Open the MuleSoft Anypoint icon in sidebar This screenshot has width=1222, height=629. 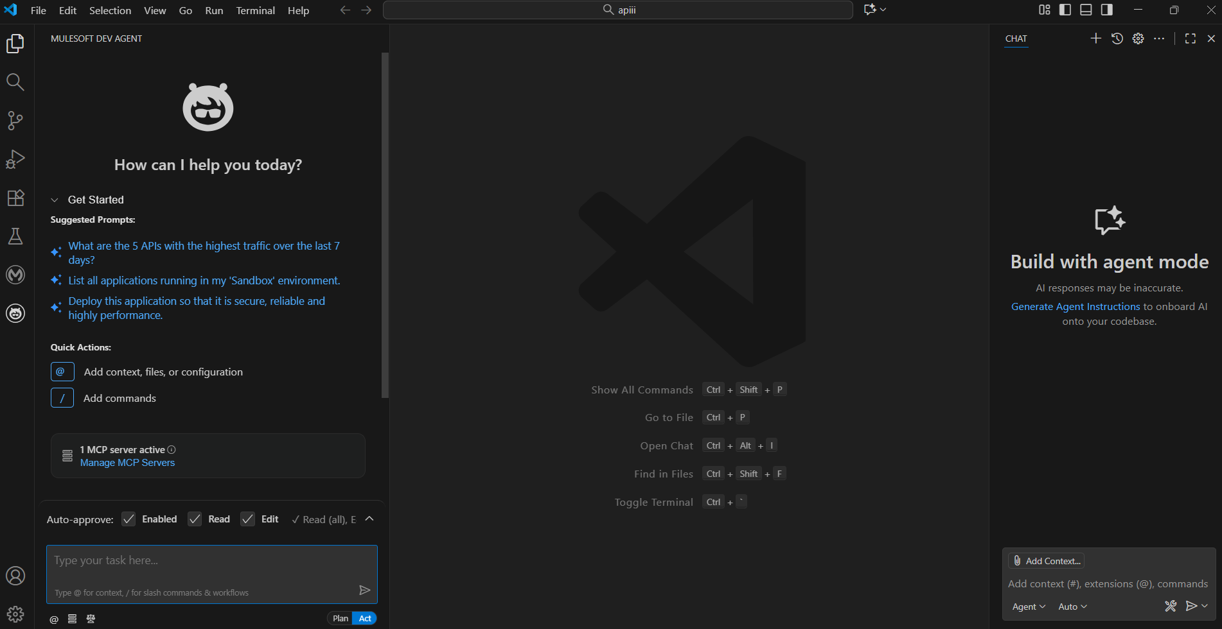[x=15, y=275]
